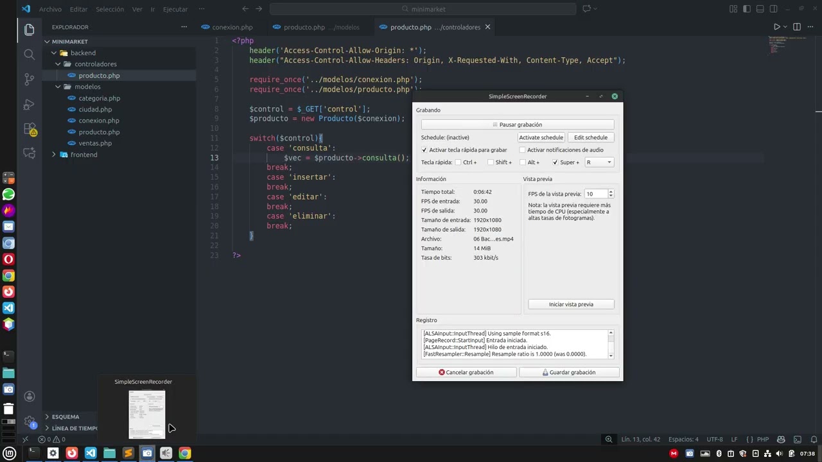This screenshot has width=822, height=462.
Task: Open the Editar menu
Action: (x=79, y=10)
